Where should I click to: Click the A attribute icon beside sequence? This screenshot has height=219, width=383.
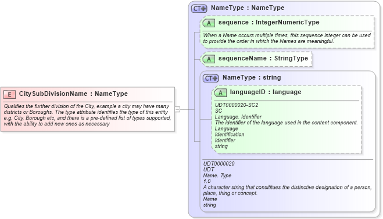[209, 23]
